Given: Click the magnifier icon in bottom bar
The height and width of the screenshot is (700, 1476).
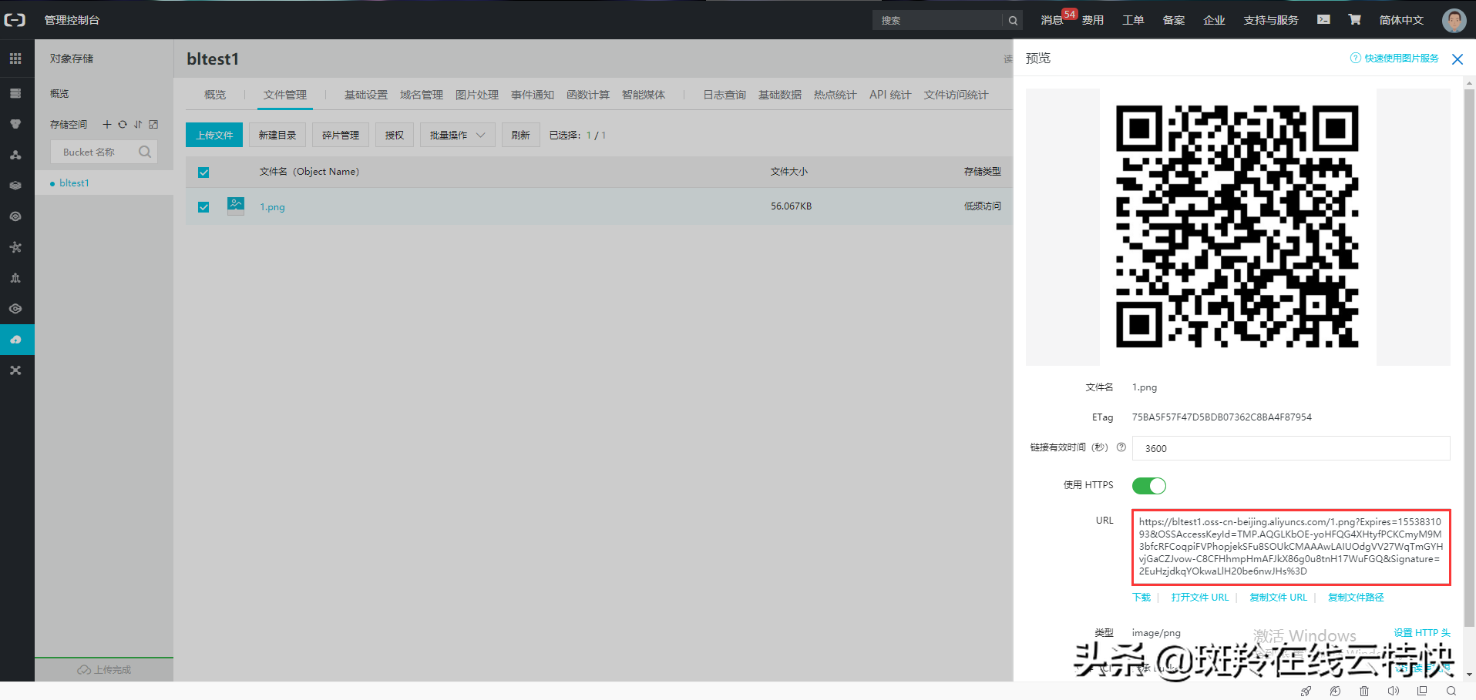Looking at the screenshot, I should click(1451, 691).
